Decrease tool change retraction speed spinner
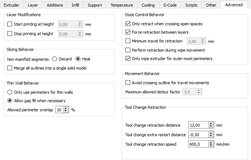This screenshot has height=160, width=251. pos(211,146)
